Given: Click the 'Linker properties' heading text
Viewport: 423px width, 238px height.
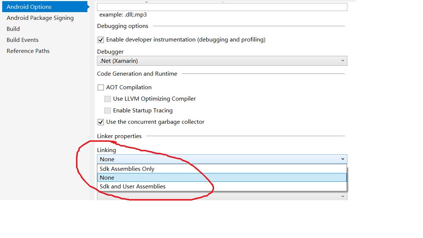Looking at the screenshot, I should tap(119, 136).
